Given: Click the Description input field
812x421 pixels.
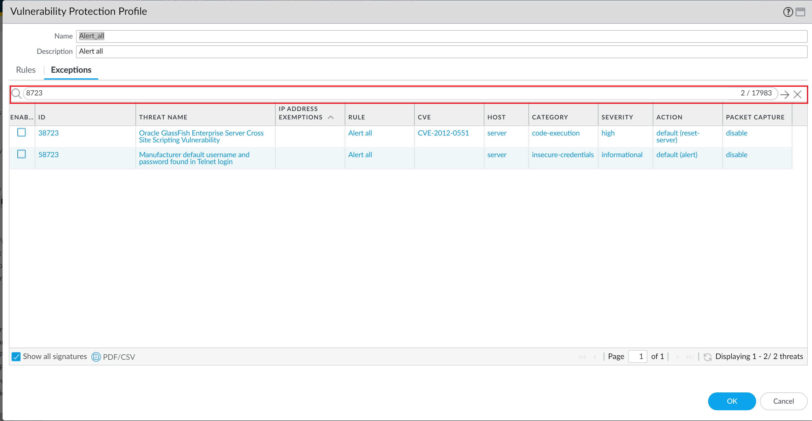Looking at the screenshot, I should point(441,51).
